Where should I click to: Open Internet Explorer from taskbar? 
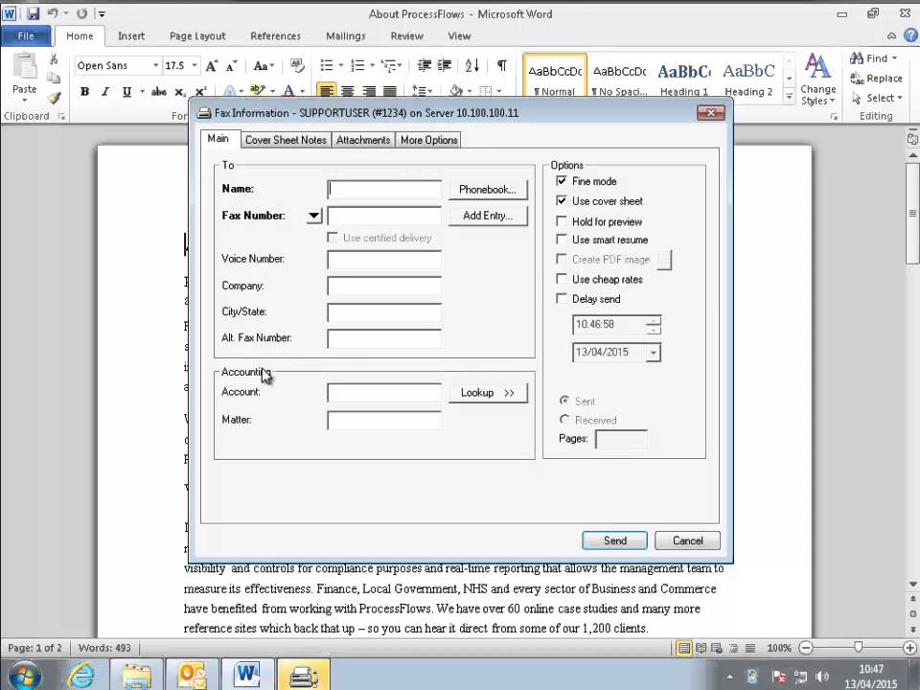tap(80, 676)
